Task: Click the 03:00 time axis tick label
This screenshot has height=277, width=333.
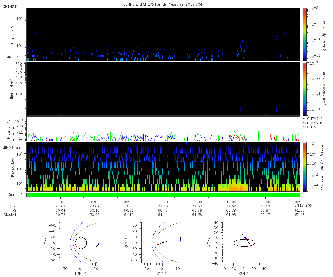Action: [60, 202]
